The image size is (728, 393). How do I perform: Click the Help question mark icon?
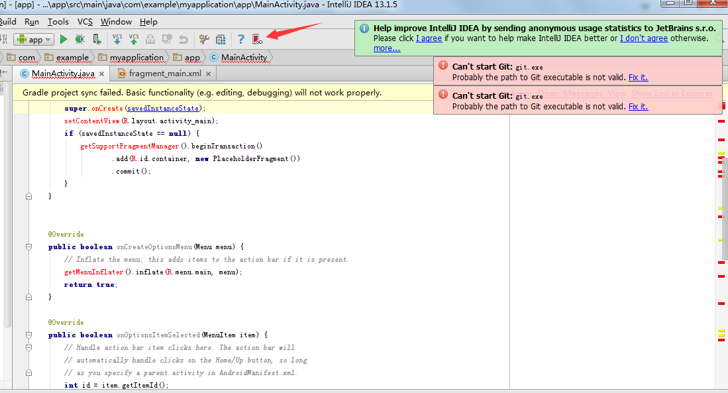tap(241, 40)
